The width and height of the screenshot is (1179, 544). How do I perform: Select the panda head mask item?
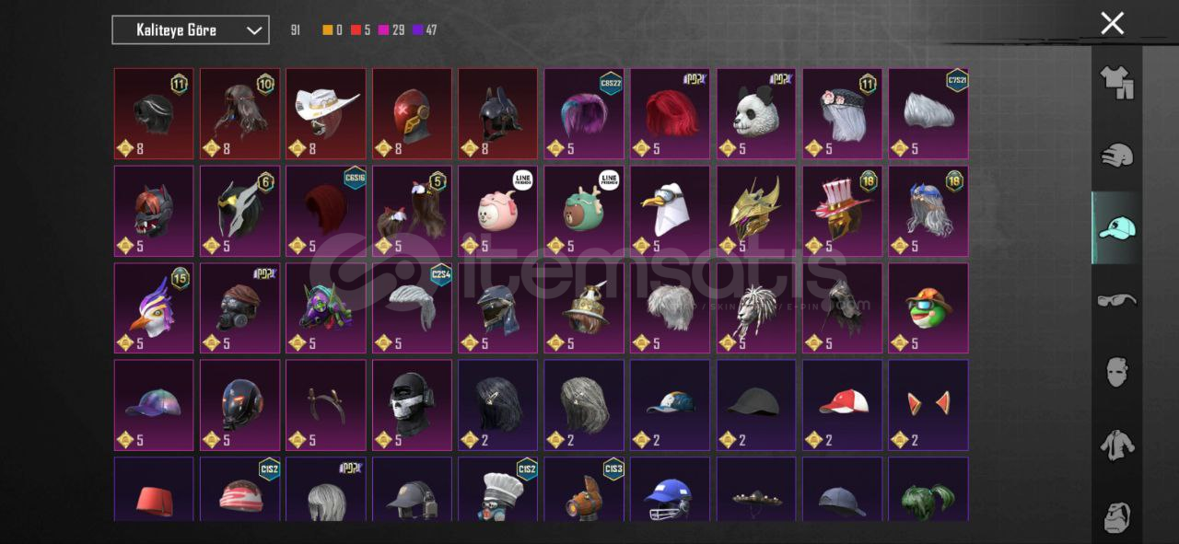pyautogui.click(x=756, y=113)
